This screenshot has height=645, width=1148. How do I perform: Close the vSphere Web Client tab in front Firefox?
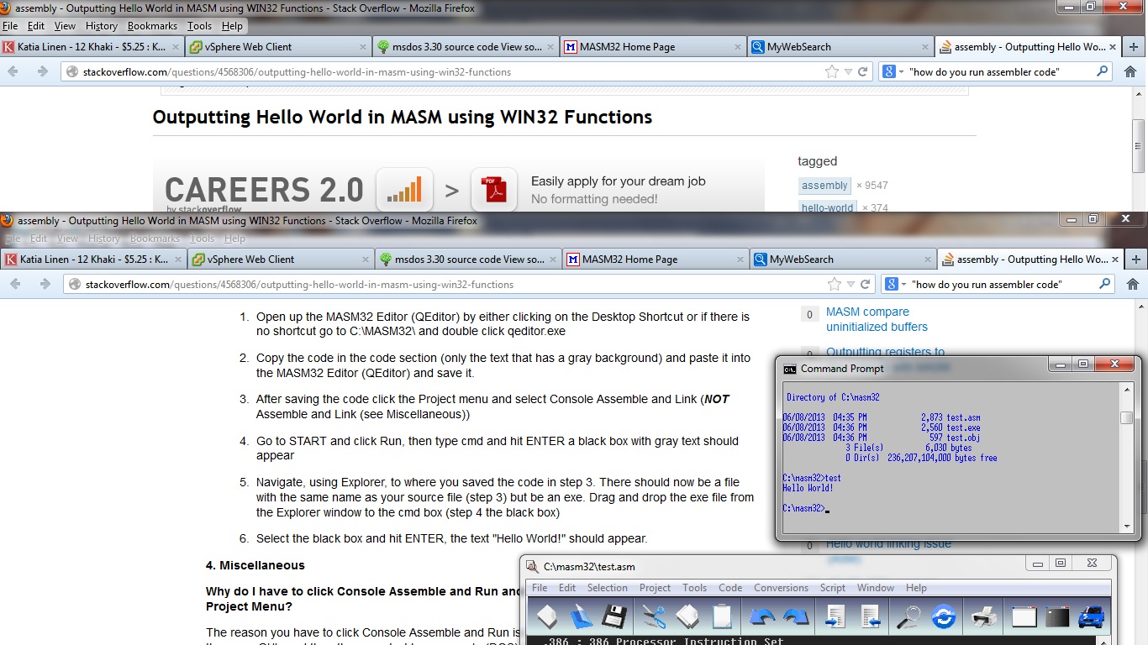(x=365, y=260)
